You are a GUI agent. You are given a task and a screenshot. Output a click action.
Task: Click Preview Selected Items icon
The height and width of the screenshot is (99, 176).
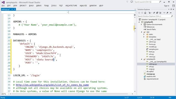tap(170, 13)
